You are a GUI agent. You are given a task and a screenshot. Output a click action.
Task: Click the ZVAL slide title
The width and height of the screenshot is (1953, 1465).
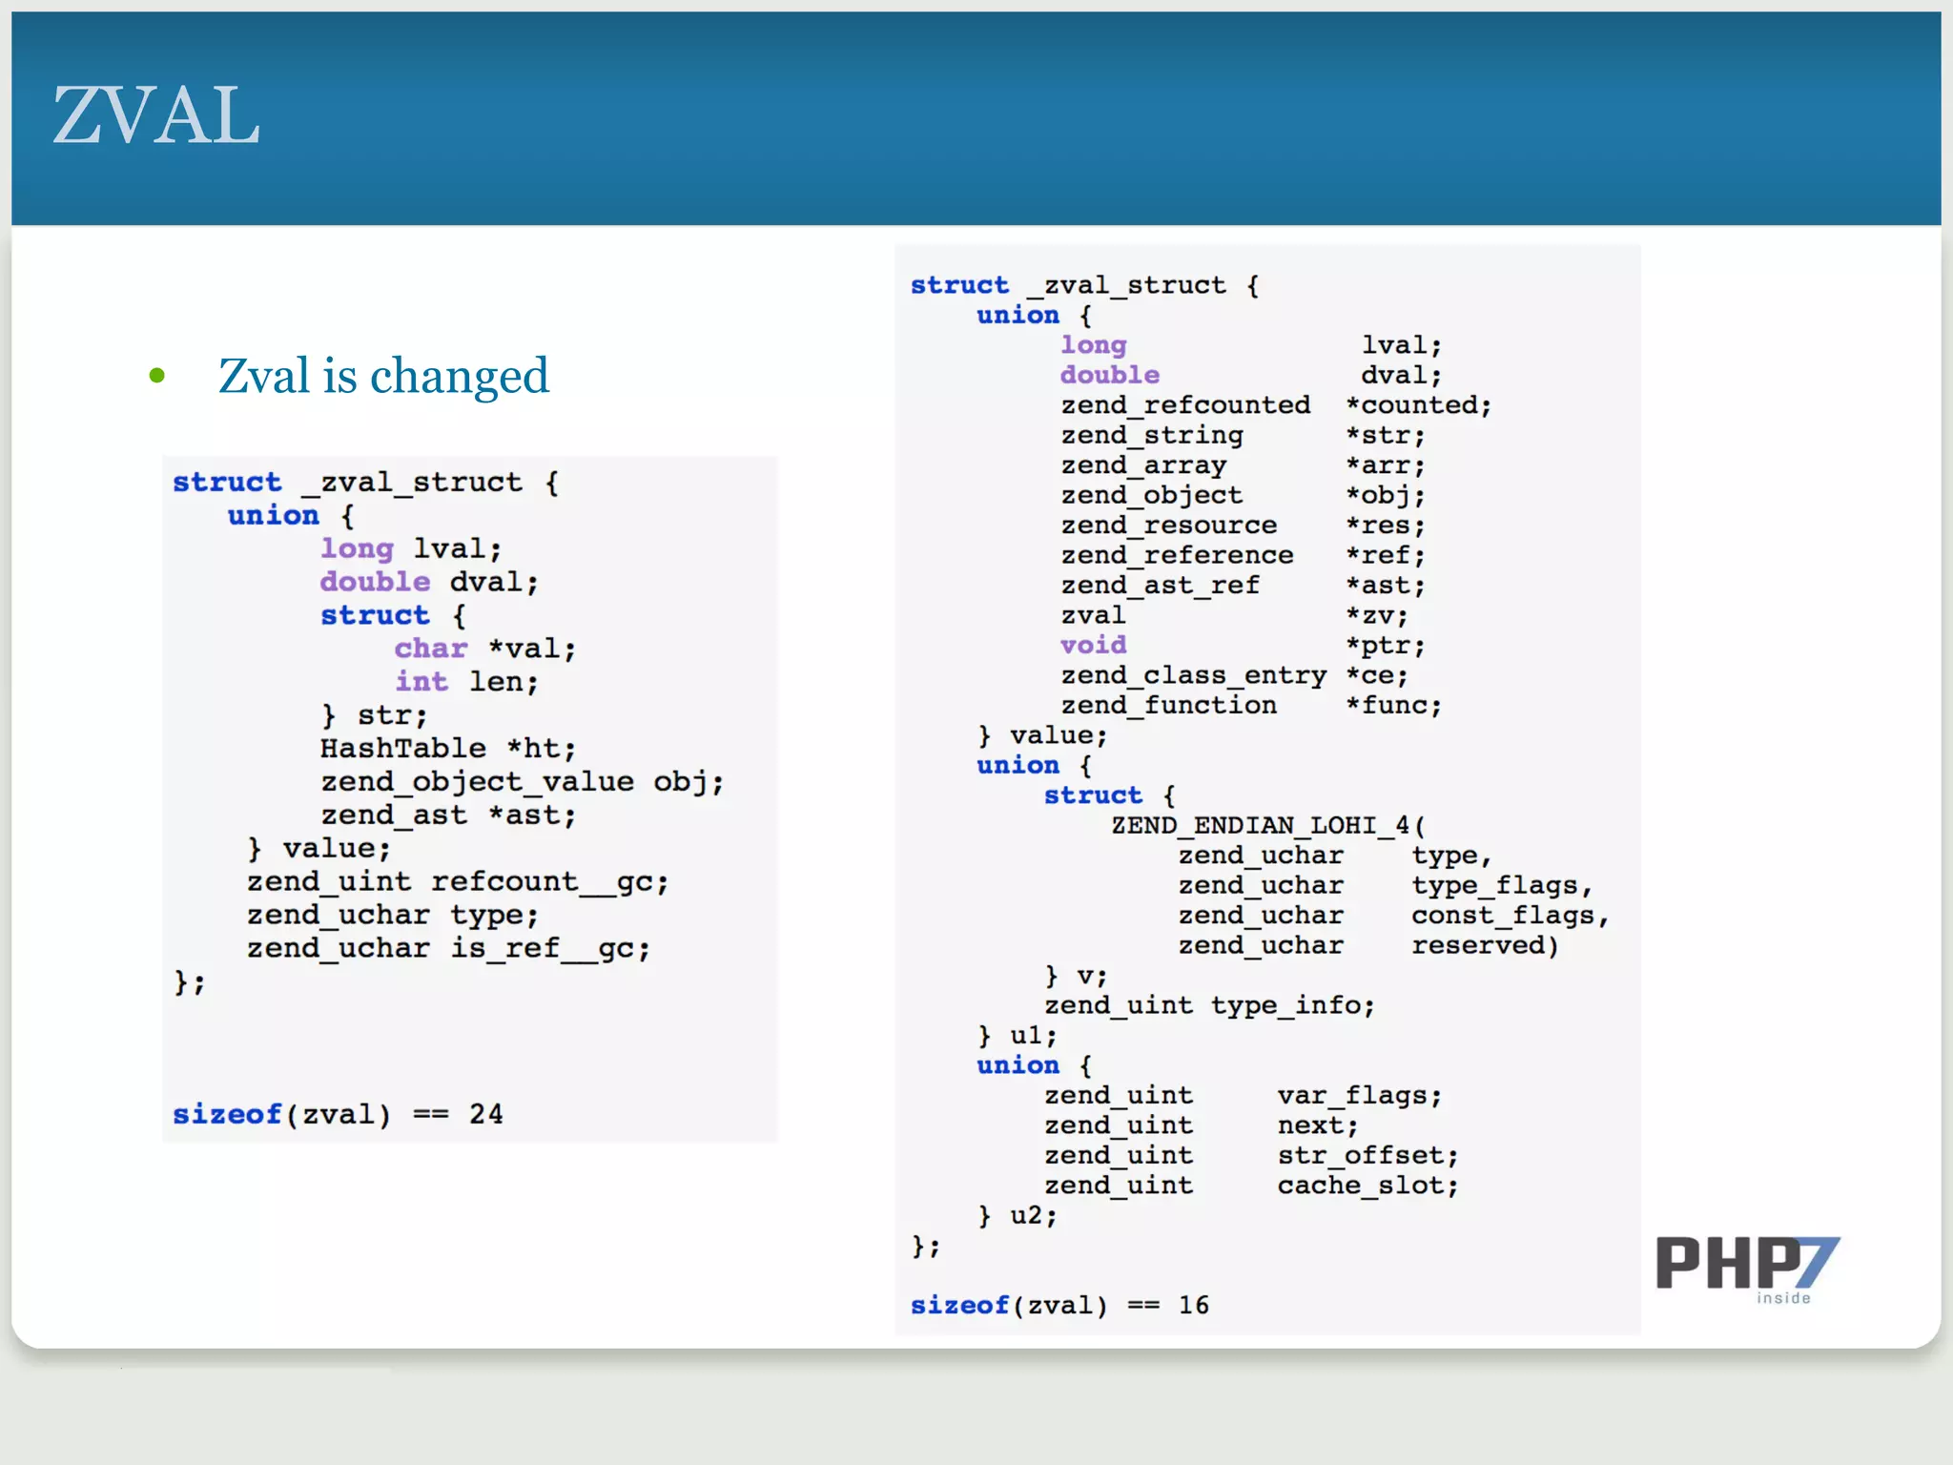point(155,115)
